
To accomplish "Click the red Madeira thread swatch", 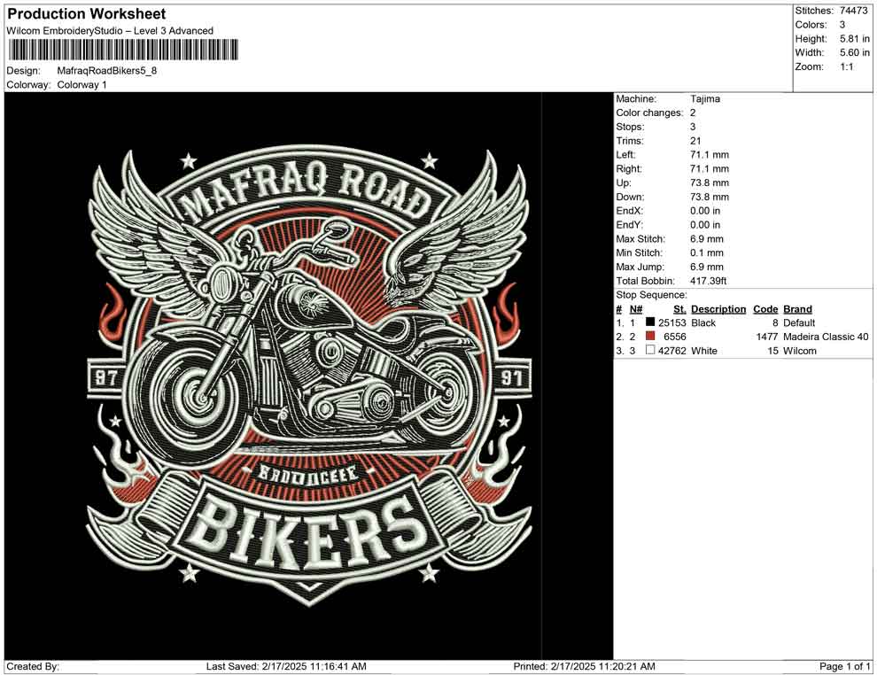I will pos(650,337).
